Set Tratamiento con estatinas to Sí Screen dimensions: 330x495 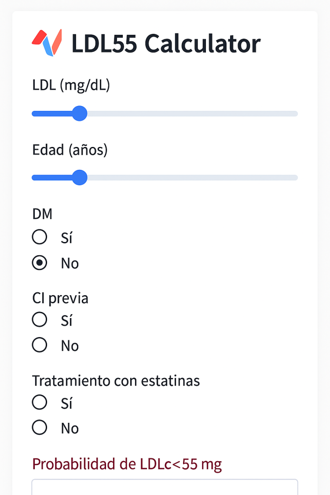pyautogui.click(x=40, y=402)
